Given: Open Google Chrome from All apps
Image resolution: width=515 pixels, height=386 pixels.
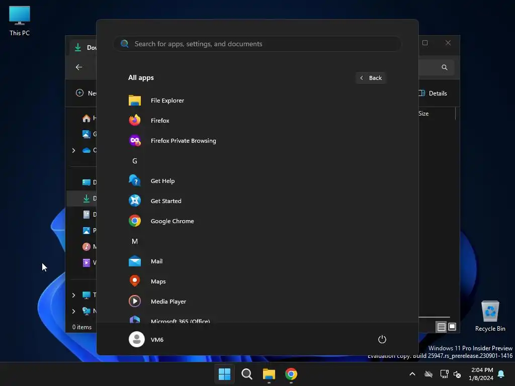Looking at the screenshot, I should (x=257, y=221).
